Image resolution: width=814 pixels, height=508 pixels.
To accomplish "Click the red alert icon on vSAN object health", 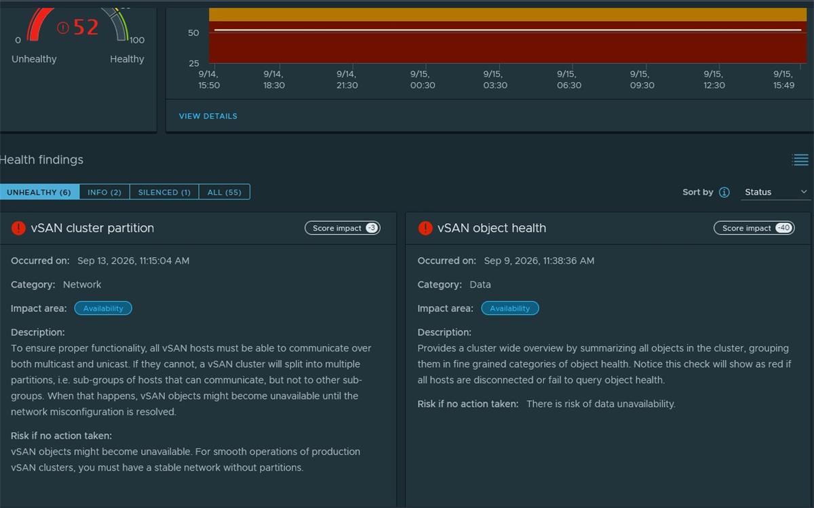I will coord(425,229).
